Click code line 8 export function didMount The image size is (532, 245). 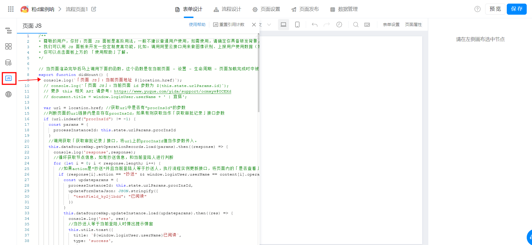coord(73,75)
